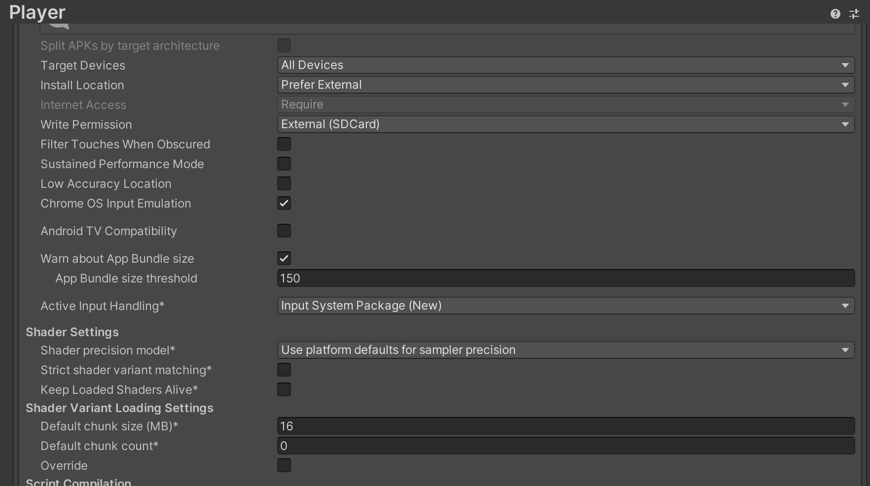Click the Default chunk size field

(x=565, y=426)
